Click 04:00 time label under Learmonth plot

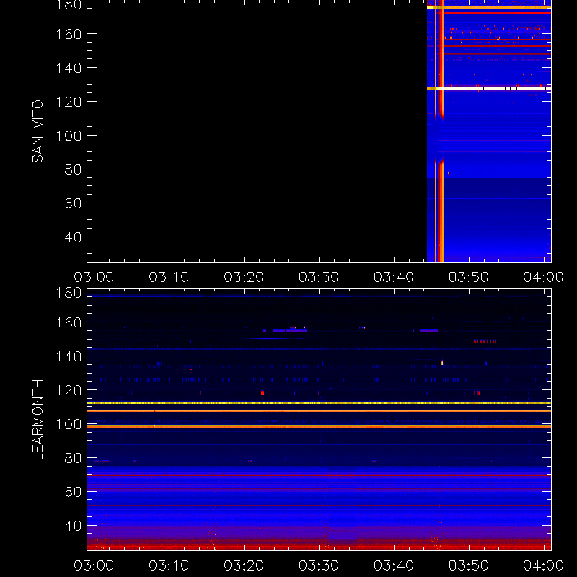(x=544, y=565)
